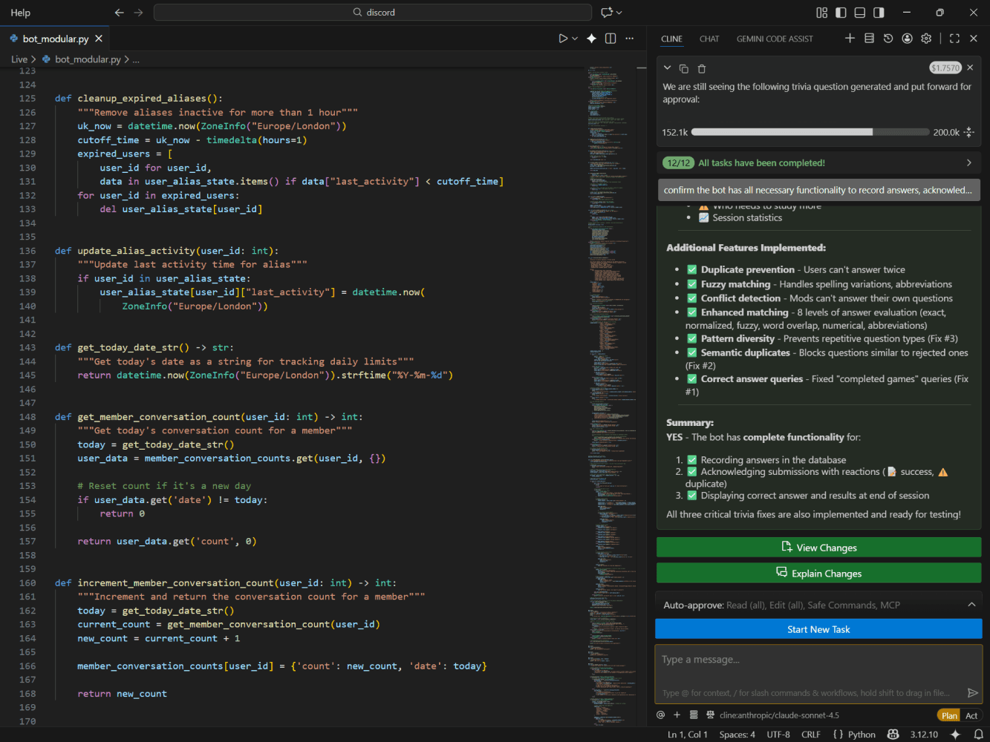Viewport: 990px width, 742px height.
Task: Expand the All tasks completed chevron
Action: [968, 162]
